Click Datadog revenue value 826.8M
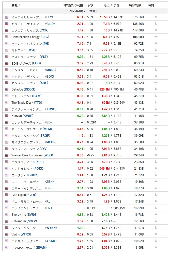 pyautogui.click(x=104, y=89)
